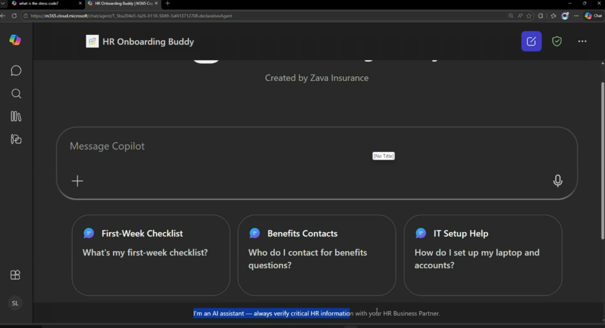
Task: Click the Create icon in the left sidebar
Action: (x=16, y=139)
